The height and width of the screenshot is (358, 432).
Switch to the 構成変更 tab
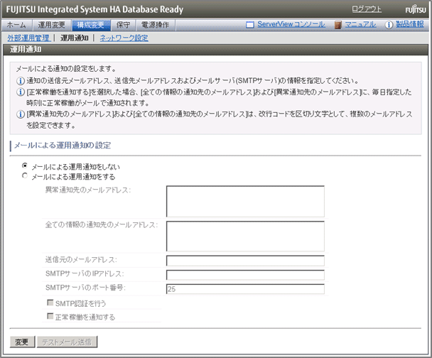[91, 25]
